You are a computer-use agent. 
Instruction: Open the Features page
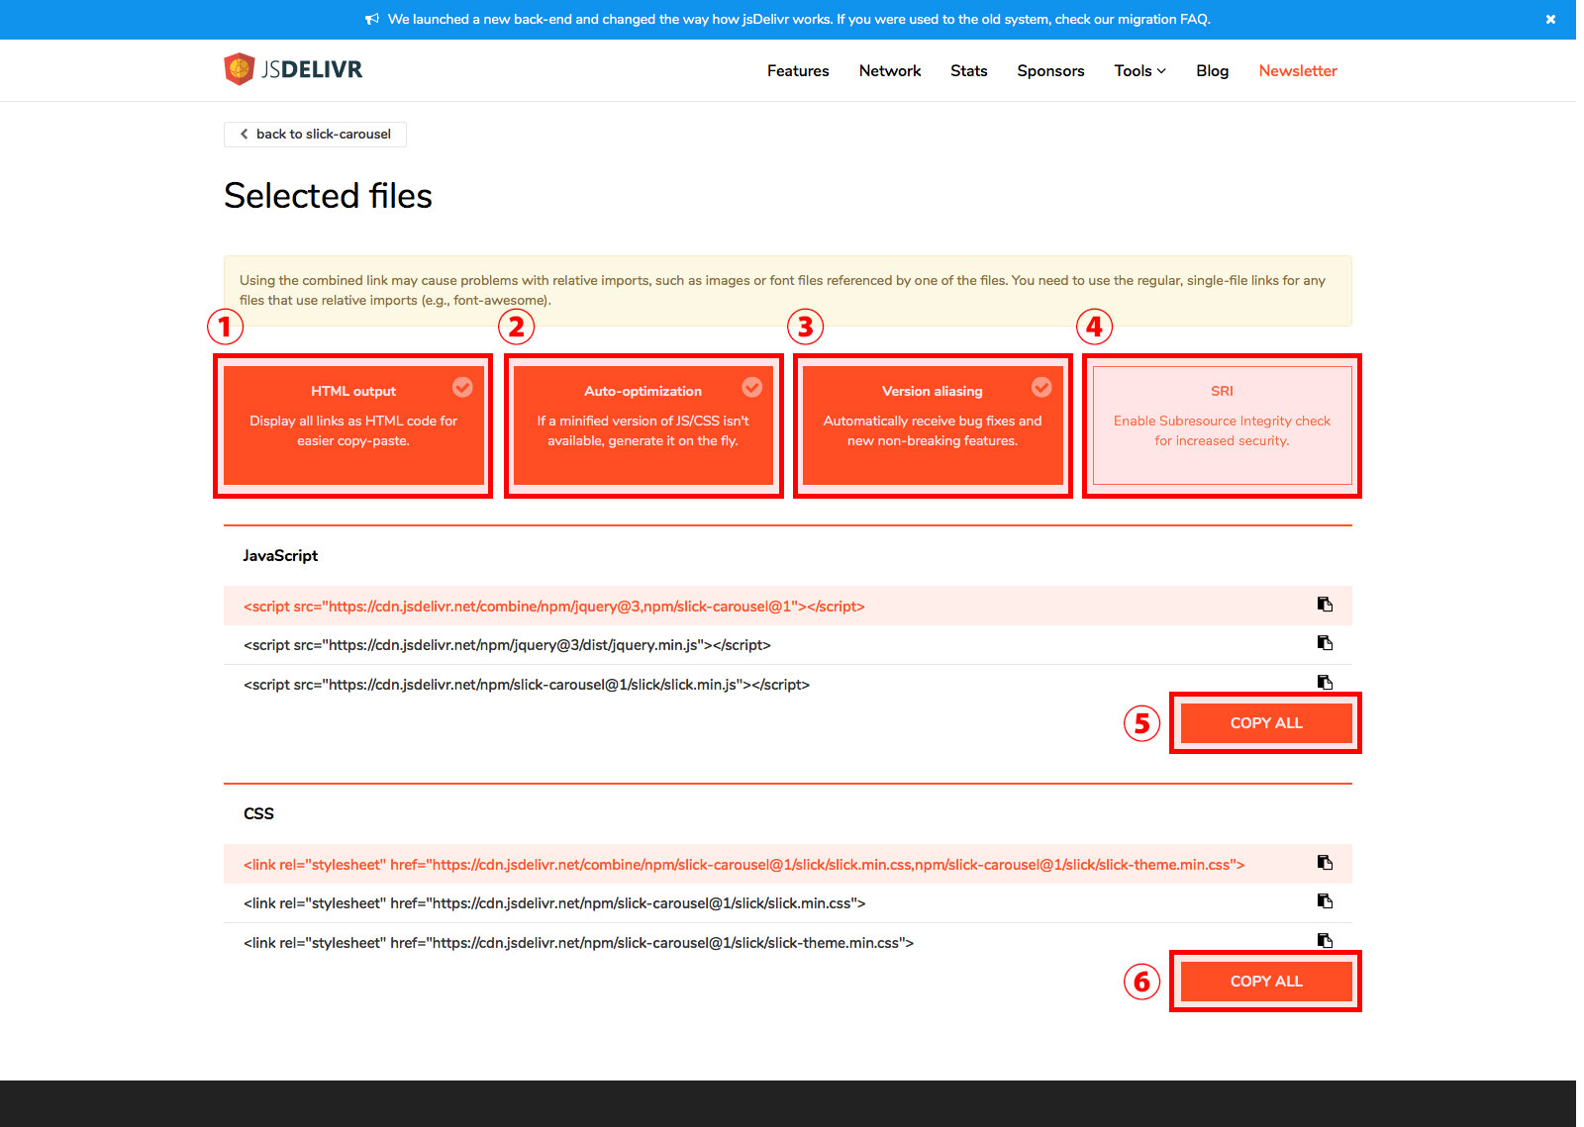pos(798,71)
